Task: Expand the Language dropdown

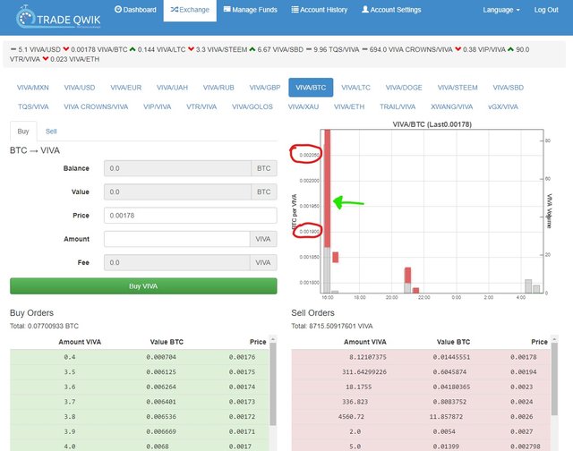Action: click(x=501, y=10)
